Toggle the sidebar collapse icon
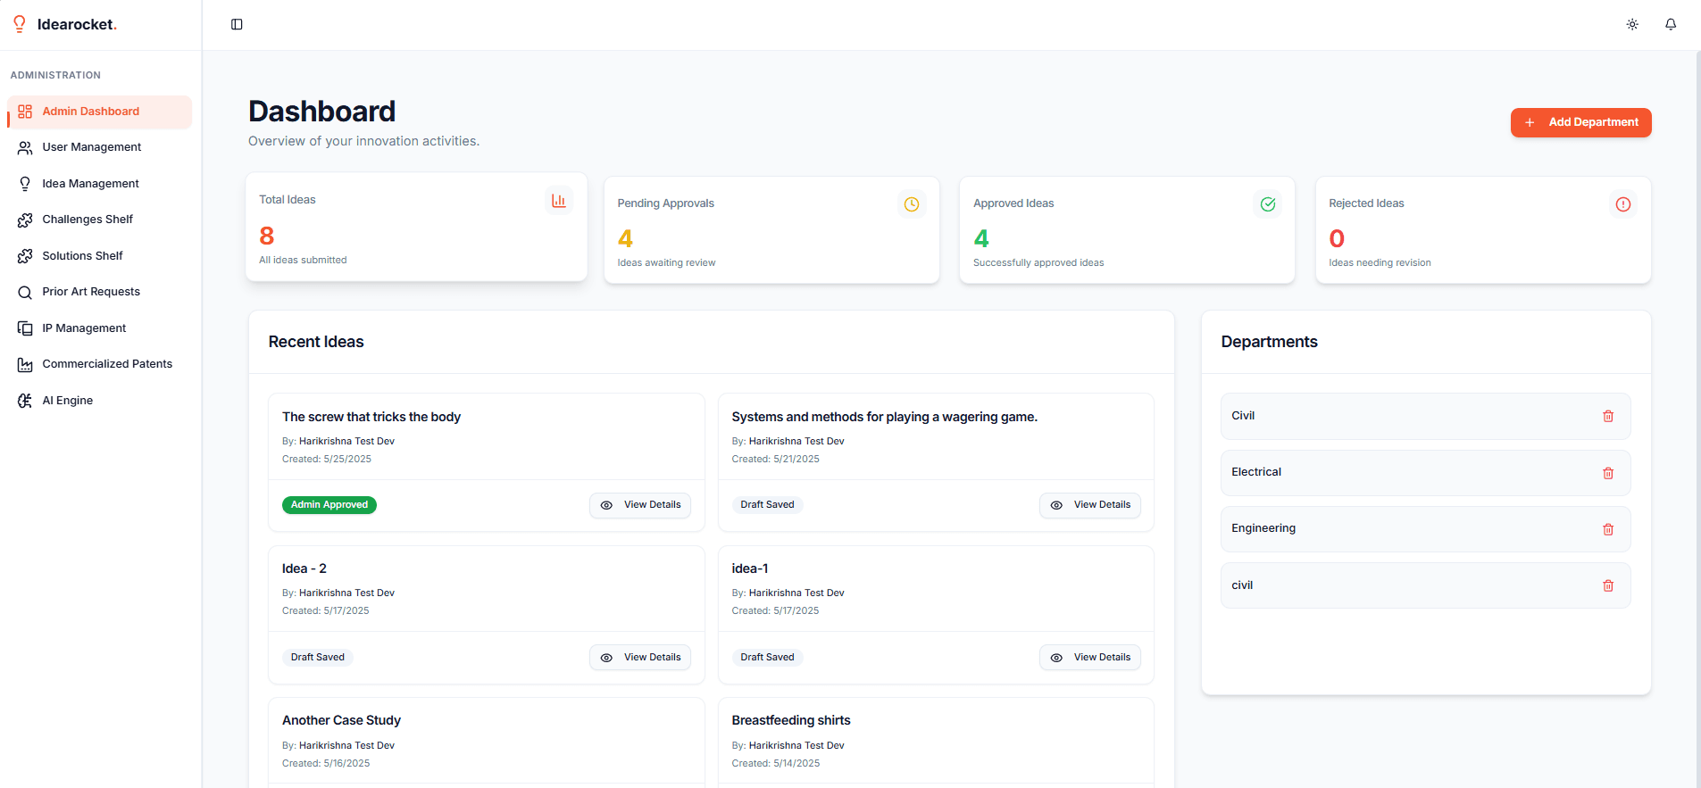 click(x=237, y=24)
